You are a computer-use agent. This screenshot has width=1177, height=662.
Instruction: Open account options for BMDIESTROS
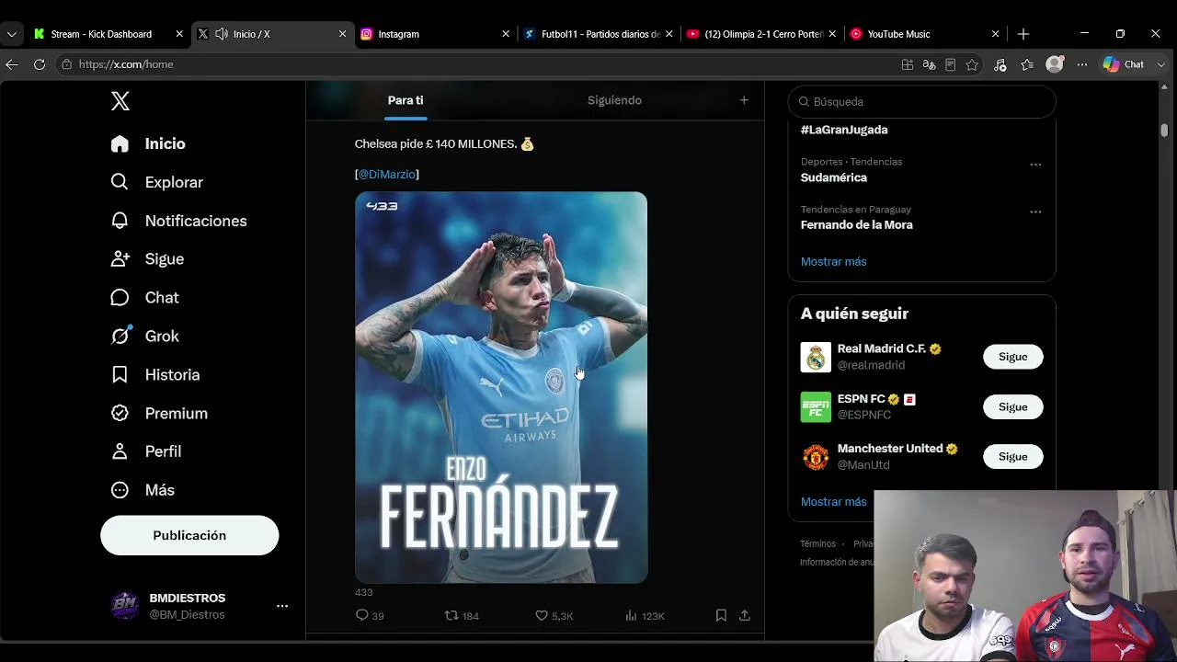click(282, 606)
